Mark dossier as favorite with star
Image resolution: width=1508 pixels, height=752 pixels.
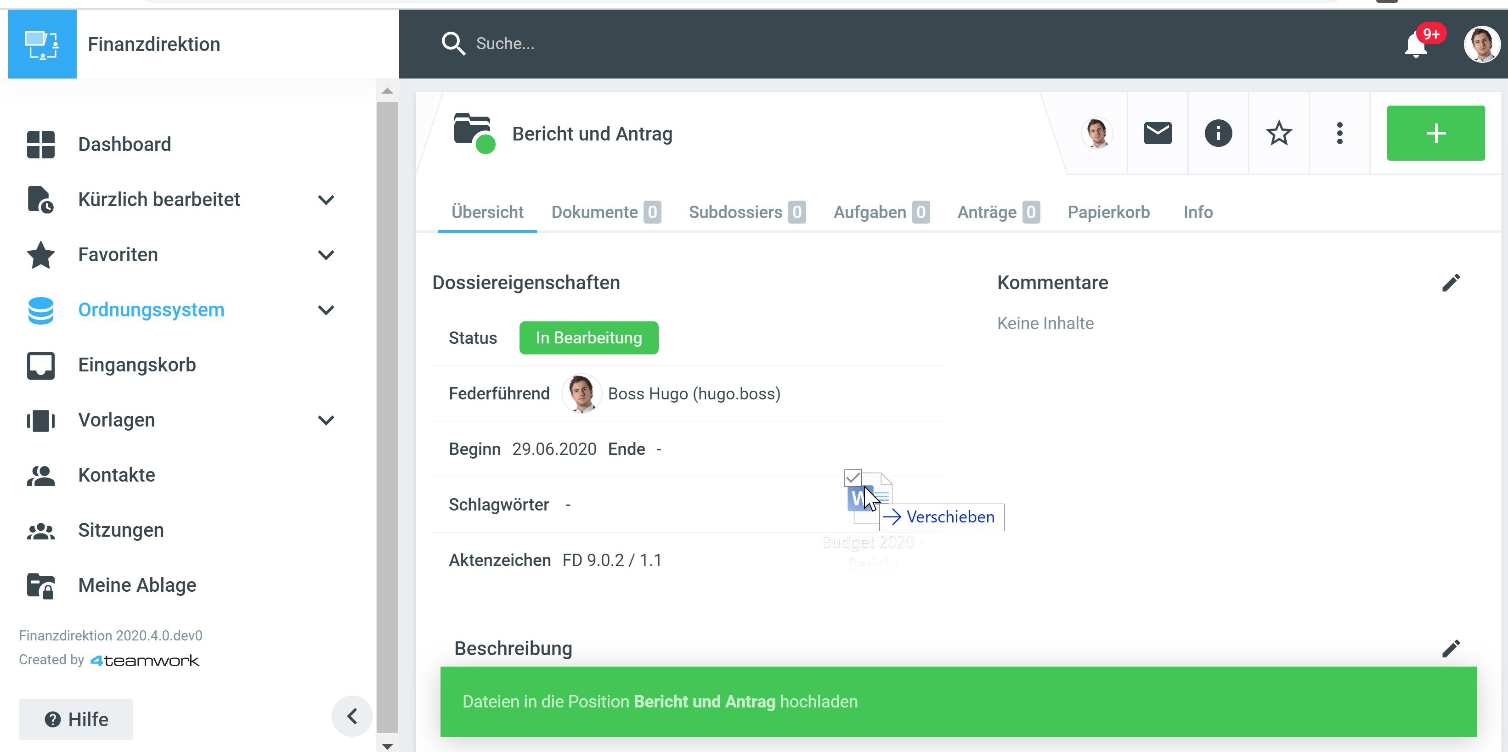coord(1278,134)
